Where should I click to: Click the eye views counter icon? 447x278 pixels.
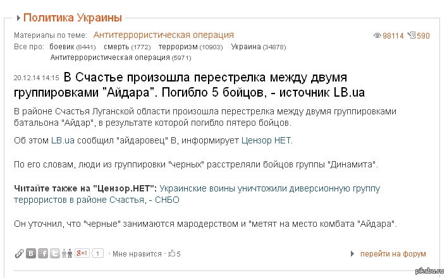pos(377,35)
